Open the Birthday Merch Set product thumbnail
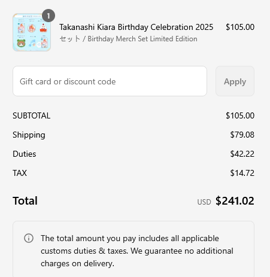This screenshot has height=277, width=270. 32,32
